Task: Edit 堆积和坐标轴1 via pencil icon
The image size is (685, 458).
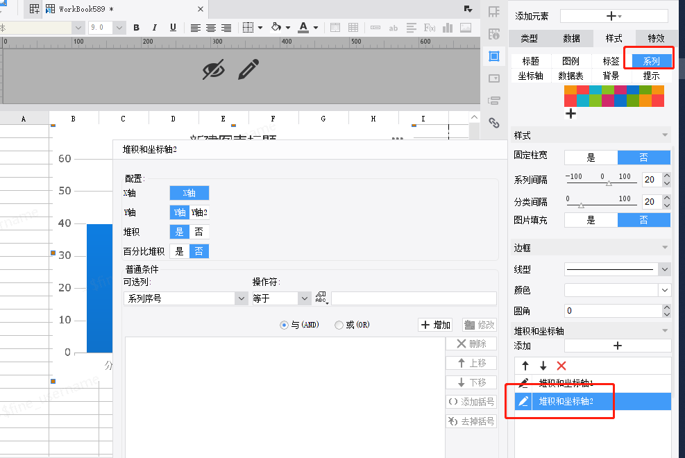Action: pyautogui.click(x=523, y=383)
